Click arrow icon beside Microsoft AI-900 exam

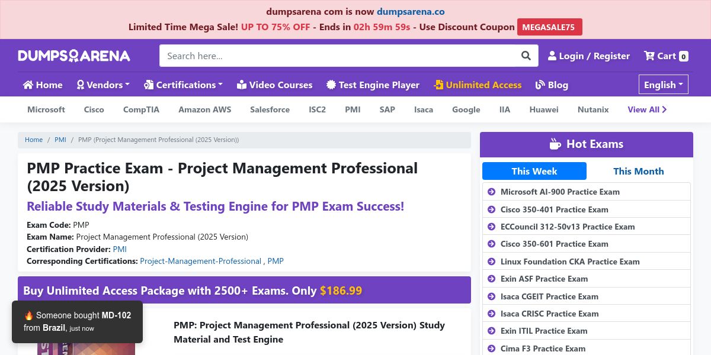(x=491, y=192)
